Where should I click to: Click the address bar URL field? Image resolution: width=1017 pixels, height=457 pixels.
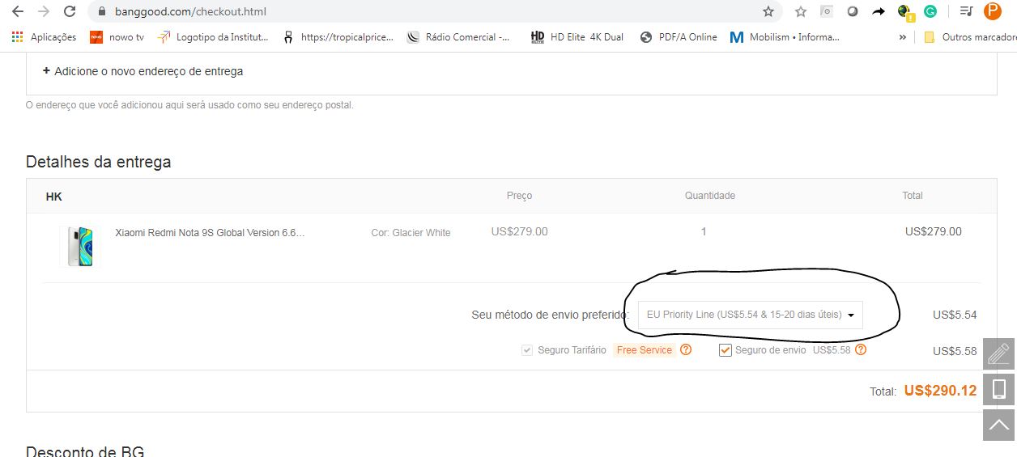[429, 11]
